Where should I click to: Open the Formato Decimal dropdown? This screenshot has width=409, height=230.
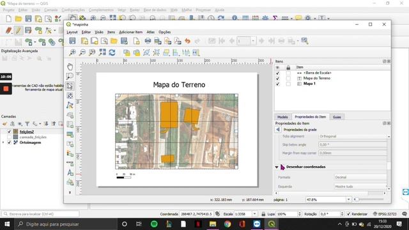point(360,178)
